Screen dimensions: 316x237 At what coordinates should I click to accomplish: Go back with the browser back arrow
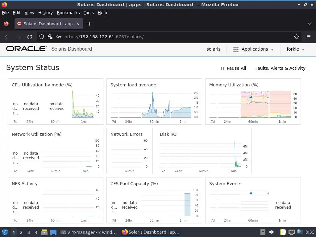pos(7,37)
